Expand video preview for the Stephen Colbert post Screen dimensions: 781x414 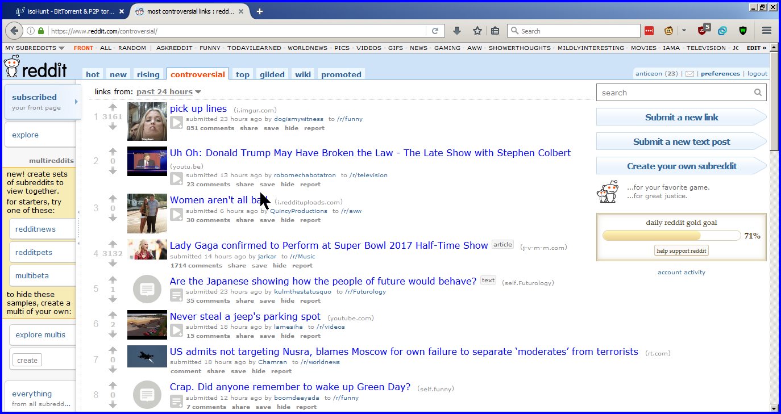coord(177,178)
